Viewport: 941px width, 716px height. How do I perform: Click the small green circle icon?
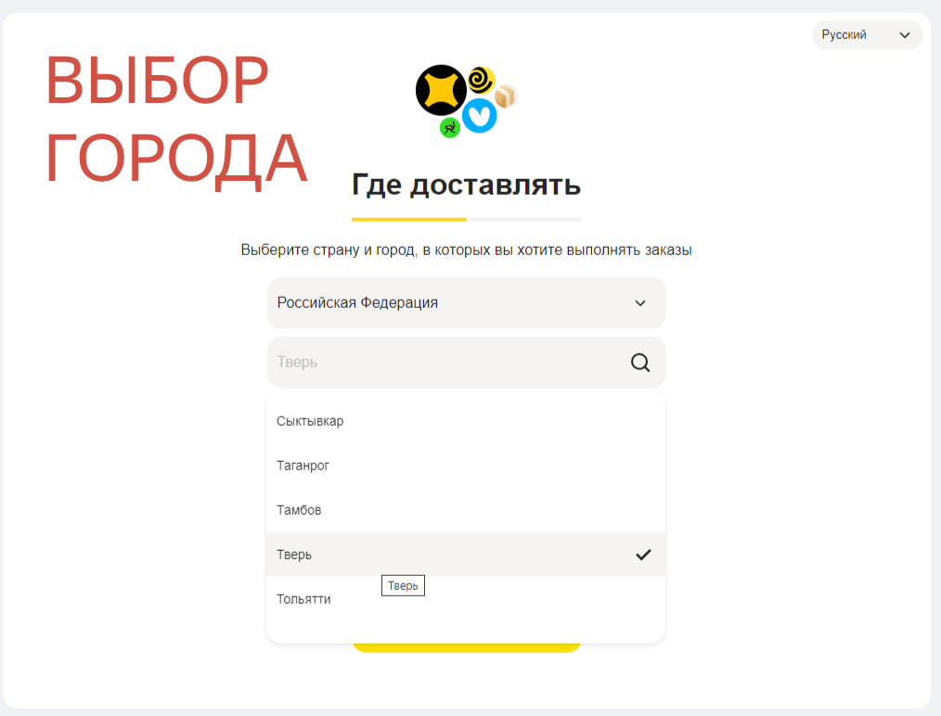point(450,127)
